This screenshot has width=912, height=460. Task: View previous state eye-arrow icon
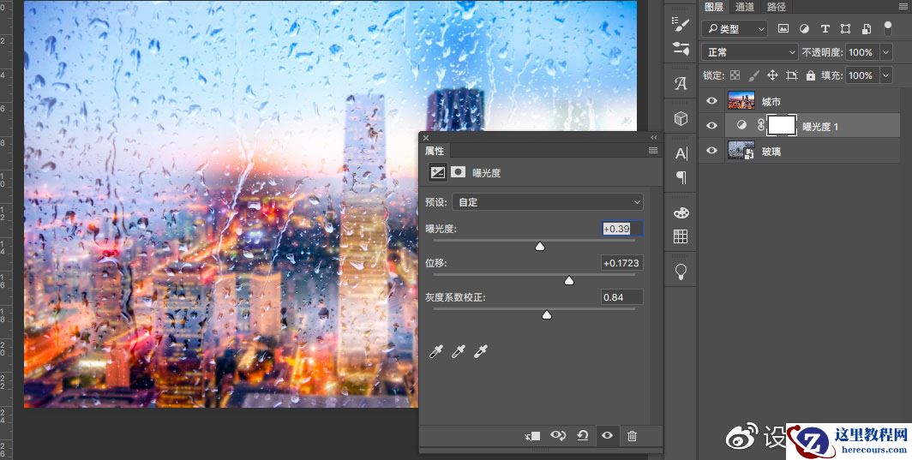click(558, 435)
